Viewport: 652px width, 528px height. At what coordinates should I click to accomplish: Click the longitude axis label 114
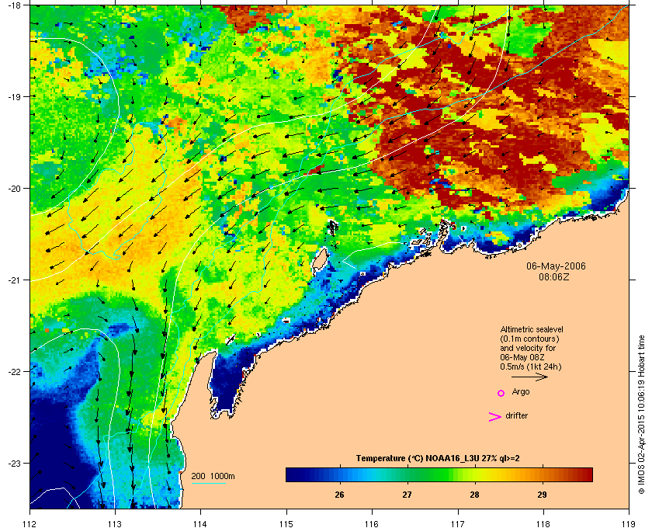point(200,524)
